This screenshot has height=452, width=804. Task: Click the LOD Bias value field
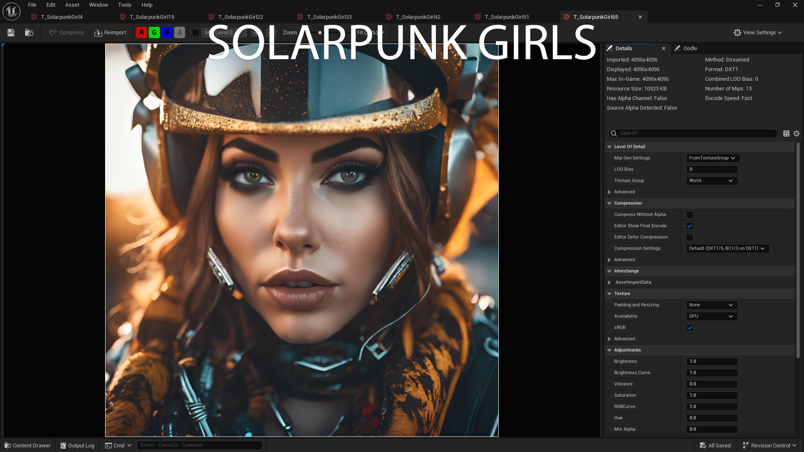pos(712,169)
